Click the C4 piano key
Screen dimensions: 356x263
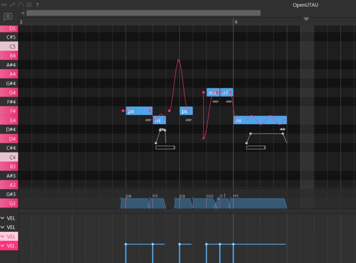[x=9, y=157]
